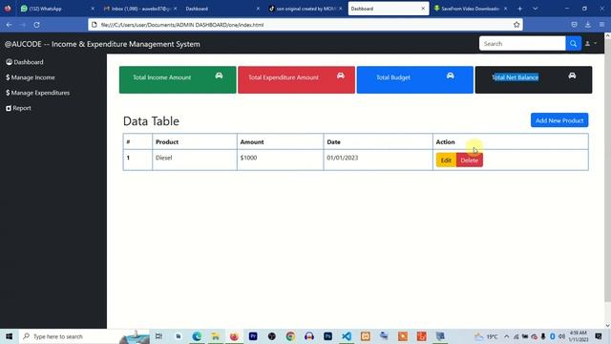
Task: Switch to the Inbox mail browser tab
Action: click(x=139, y=9)
